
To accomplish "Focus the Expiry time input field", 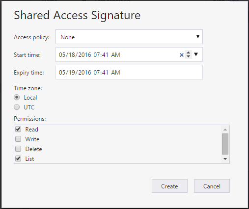I will 129,72.
